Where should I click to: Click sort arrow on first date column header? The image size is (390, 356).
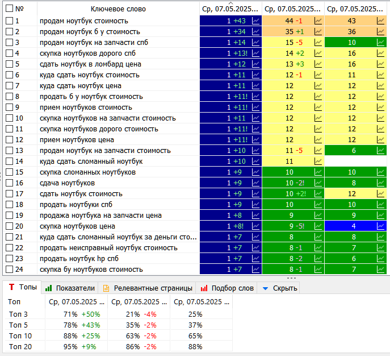tap(231, 3)
